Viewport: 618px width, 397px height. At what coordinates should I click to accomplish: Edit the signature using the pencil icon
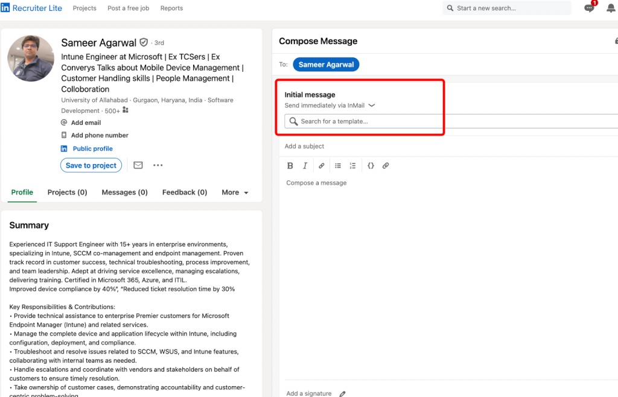point(342,393)
